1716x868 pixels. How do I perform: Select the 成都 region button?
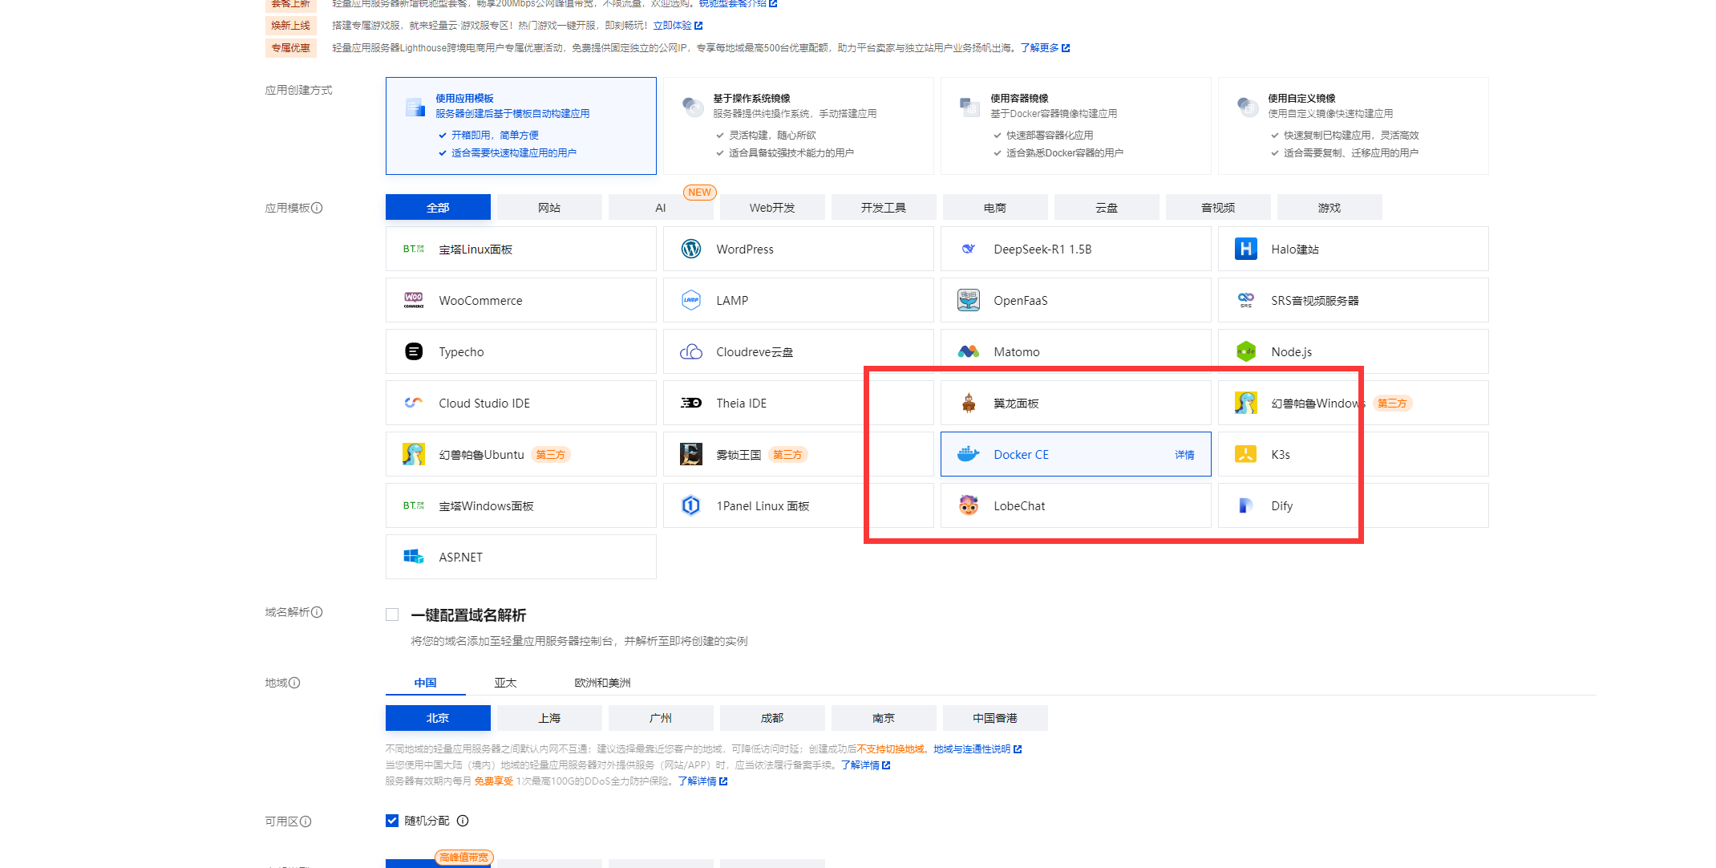click(772, 718)
